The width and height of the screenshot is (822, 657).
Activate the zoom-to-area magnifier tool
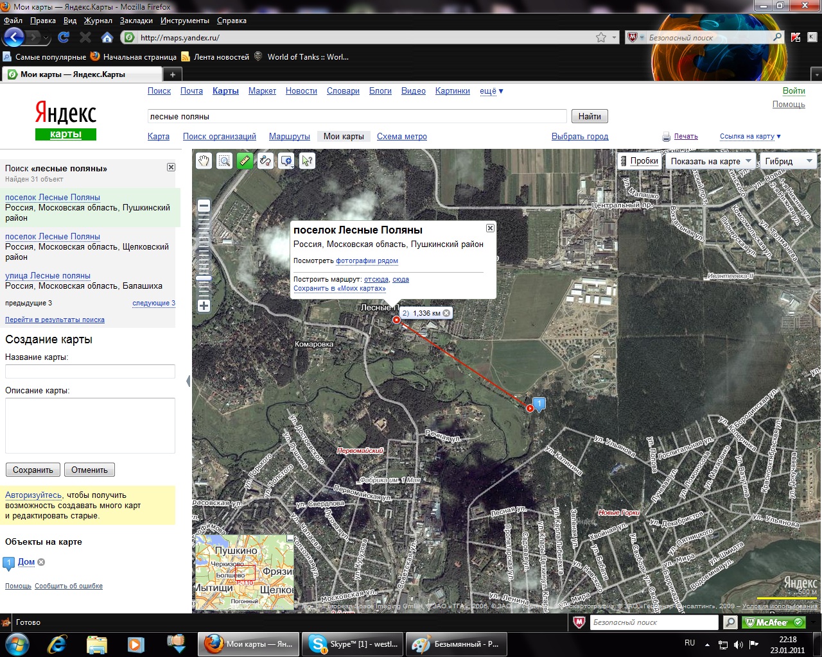coord(224,161)
